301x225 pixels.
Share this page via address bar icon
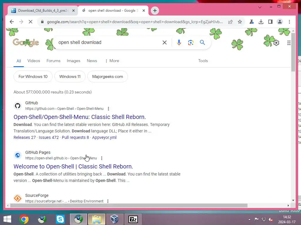(x=230, y=22)
